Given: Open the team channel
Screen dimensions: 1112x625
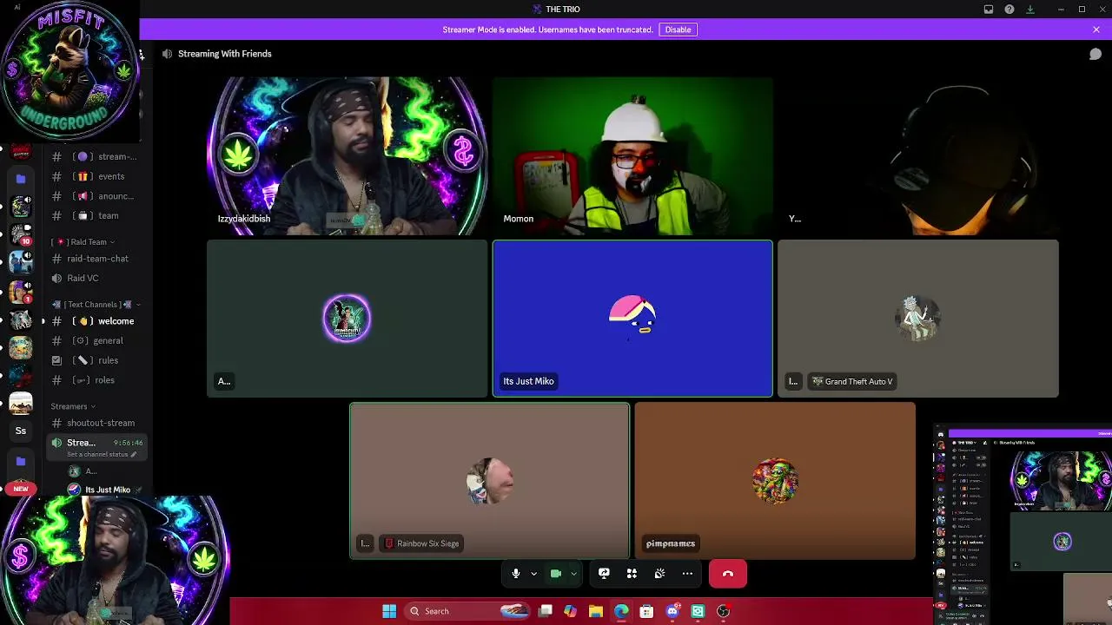Looking at the screenshot, I should click(x=96, y=215).
